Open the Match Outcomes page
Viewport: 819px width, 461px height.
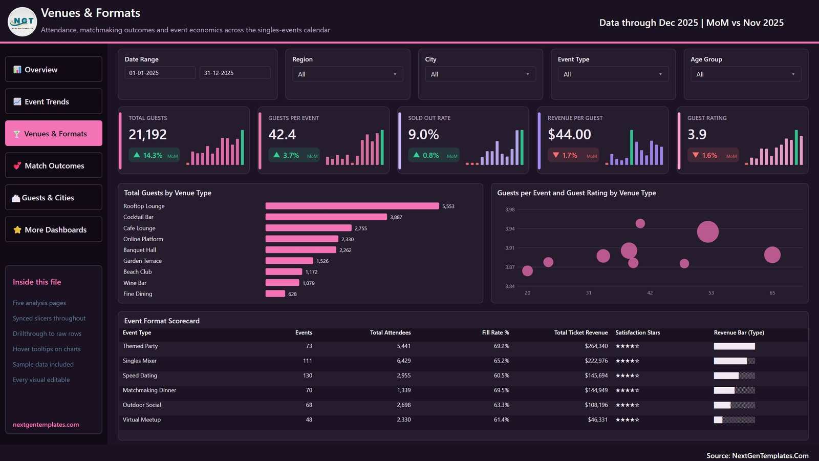pos(54,165)
